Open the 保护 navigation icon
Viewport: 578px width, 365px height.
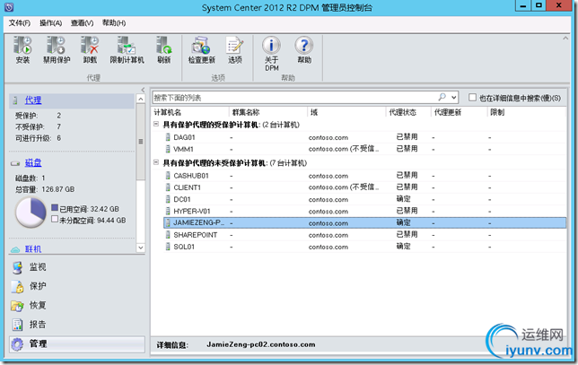point(17,287)
